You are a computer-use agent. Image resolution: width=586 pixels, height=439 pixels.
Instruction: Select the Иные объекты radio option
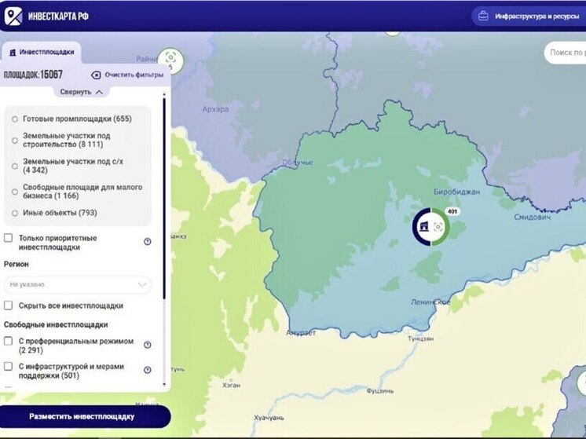coord(15,213)
